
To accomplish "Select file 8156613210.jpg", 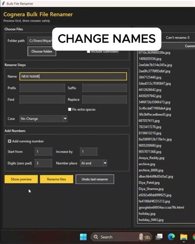I will tap(150, 133).
